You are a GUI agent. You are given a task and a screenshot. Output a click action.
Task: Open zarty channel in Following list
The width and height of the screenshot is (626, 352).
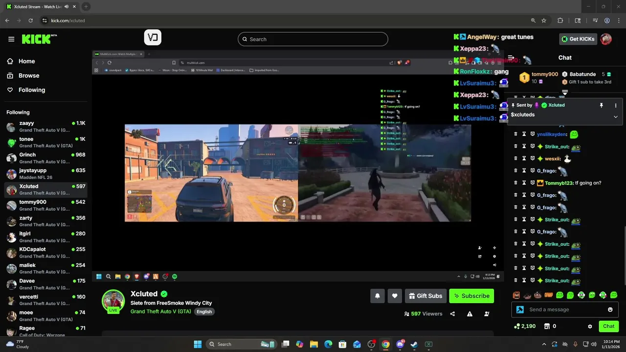coord(46,221)
